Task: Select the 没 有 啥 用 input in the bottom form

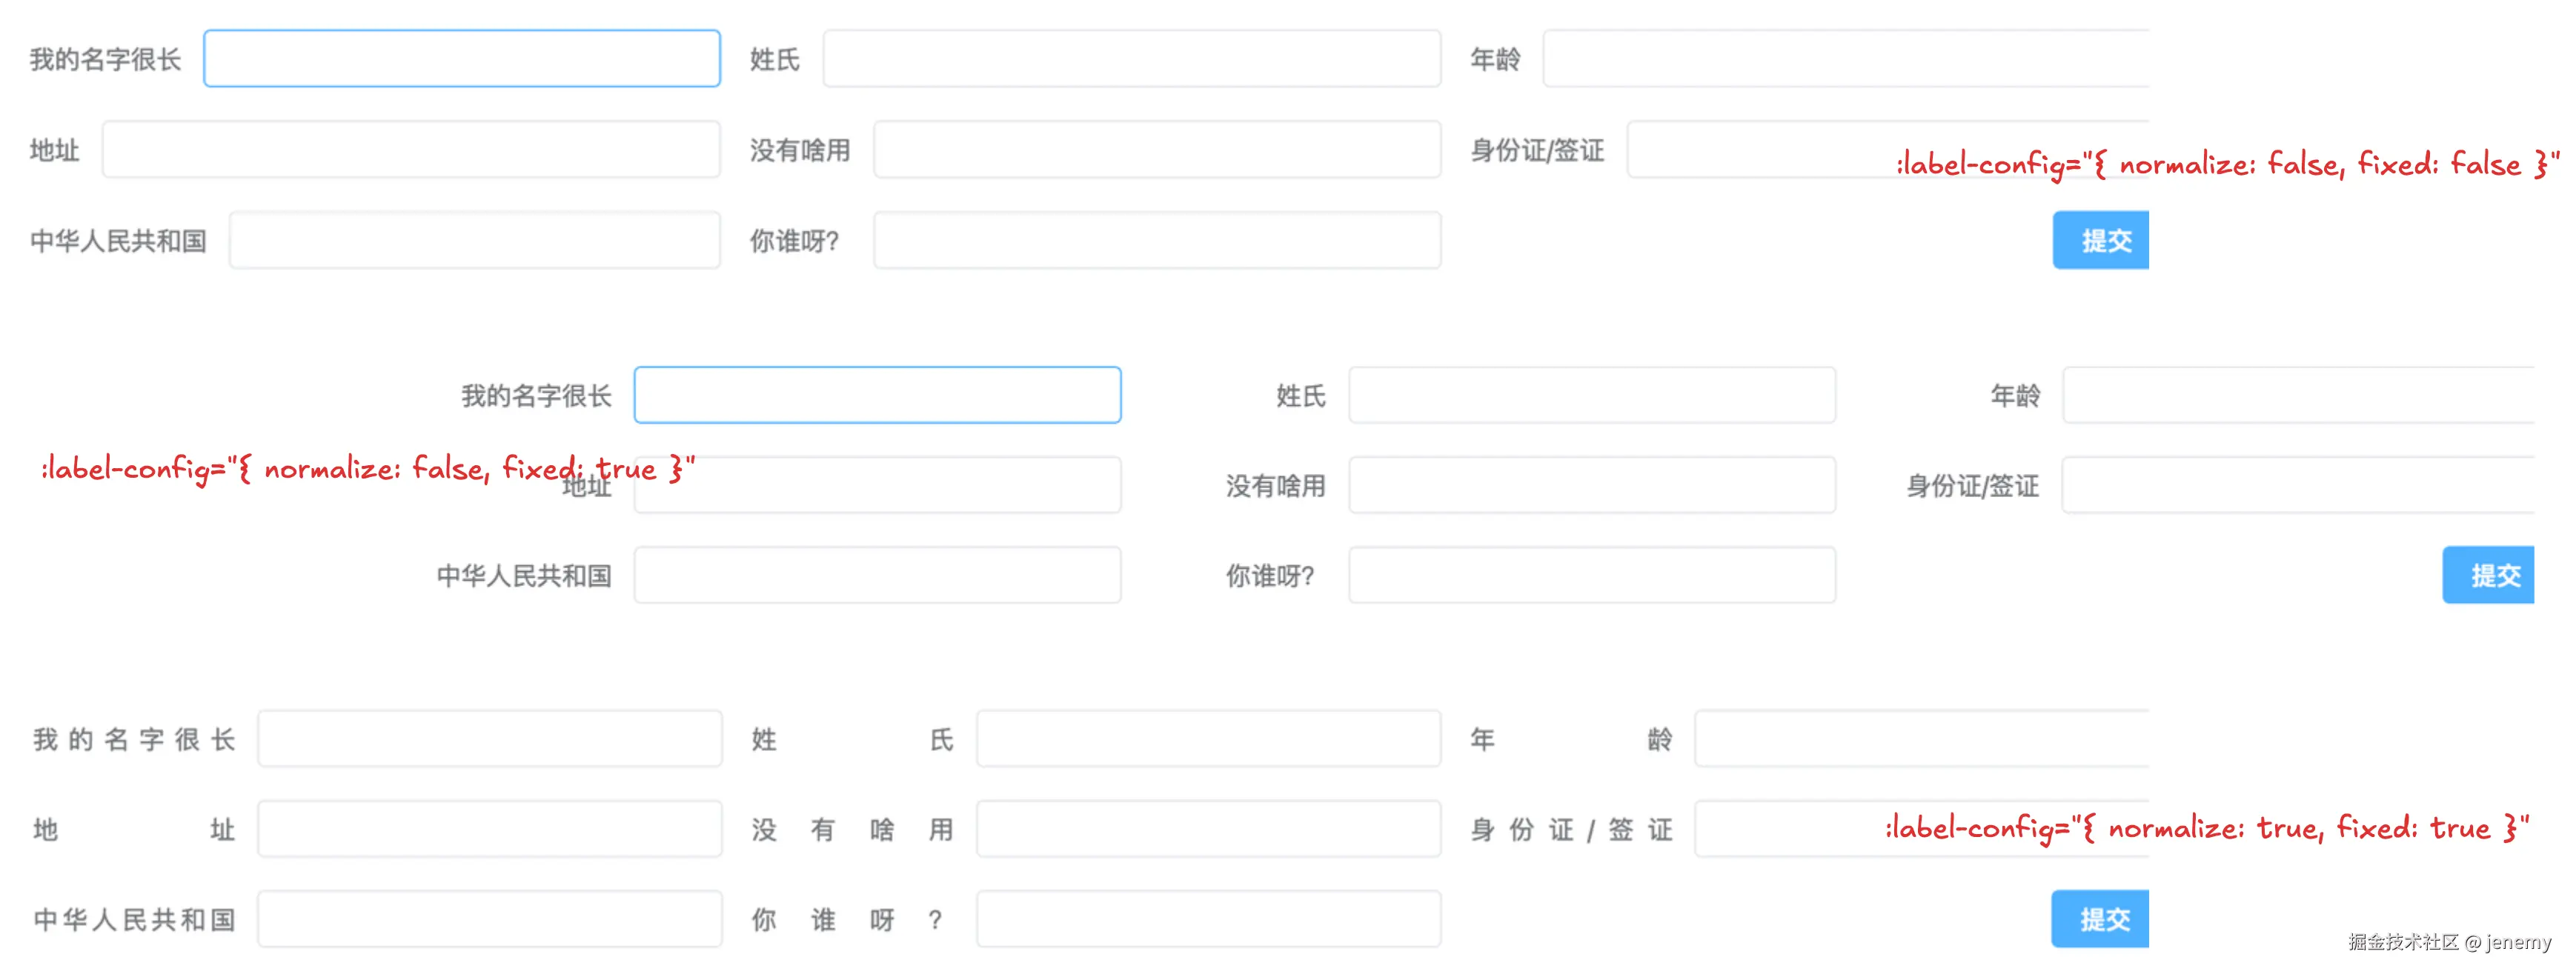Action: (x=1208, y=829)
